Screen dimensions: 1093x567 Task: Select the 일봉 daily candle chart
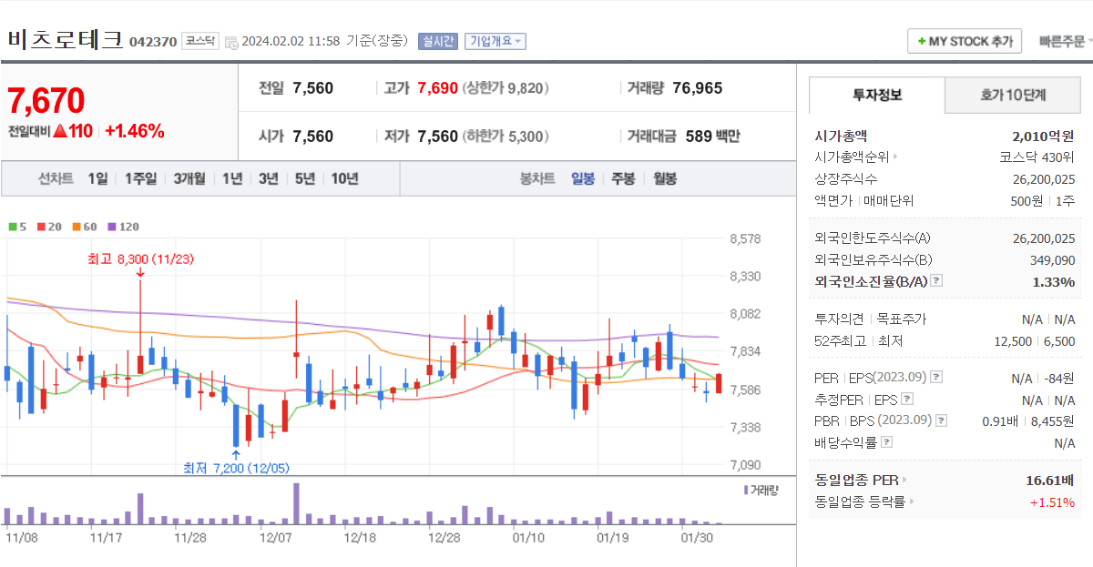point(583,178)
